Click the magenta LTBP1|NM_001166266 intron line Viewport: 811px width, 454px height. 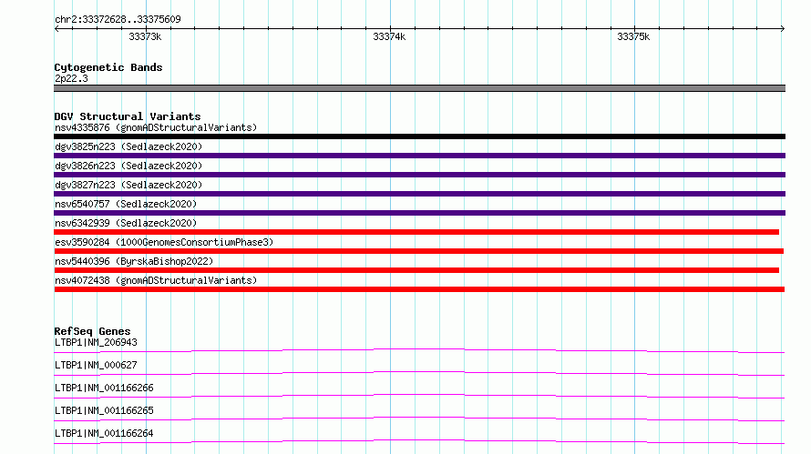(419, 396)
